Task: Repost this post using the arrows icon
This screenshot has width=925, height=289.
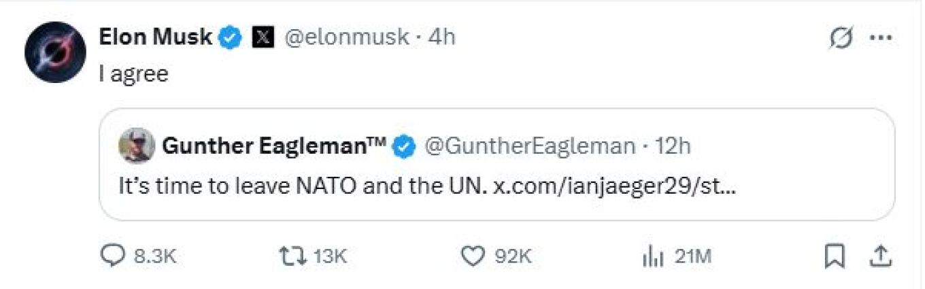Action: 293,256
